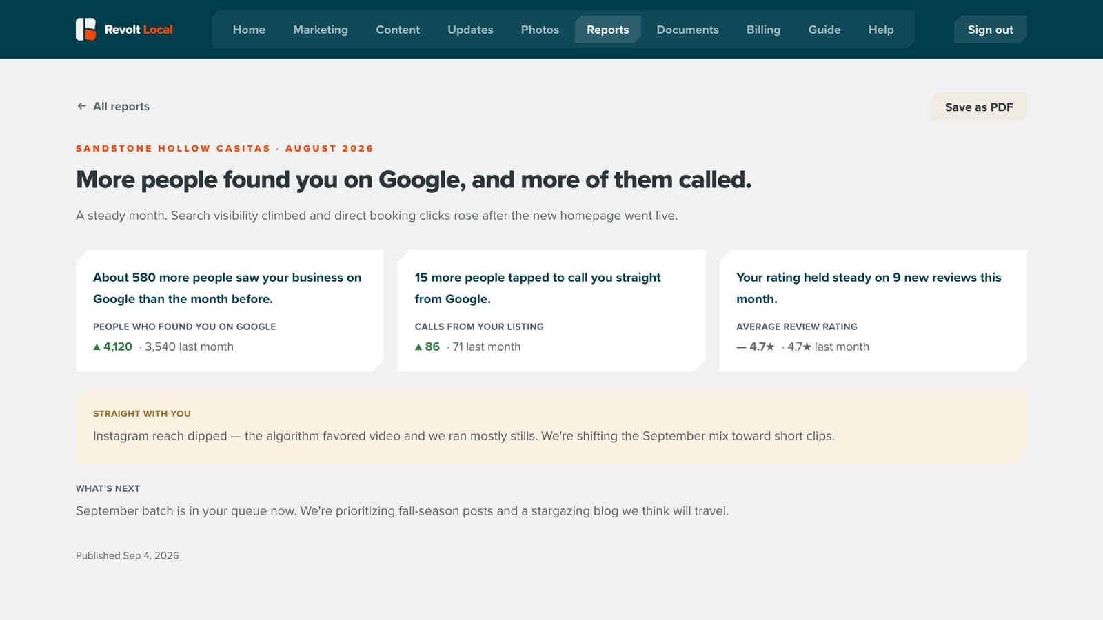Click the "WHAT'S NEXT" heading
This screenshot has height=620, width=1103.
click(108, 488)
